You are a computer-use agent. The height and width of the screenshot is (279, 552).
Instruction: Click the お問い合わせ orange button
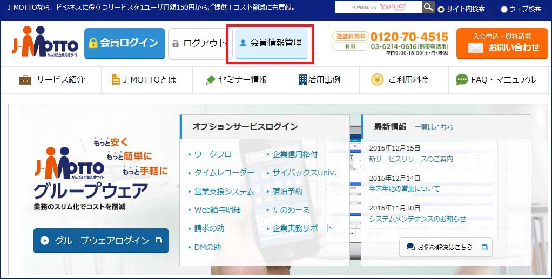pos(502,44)
